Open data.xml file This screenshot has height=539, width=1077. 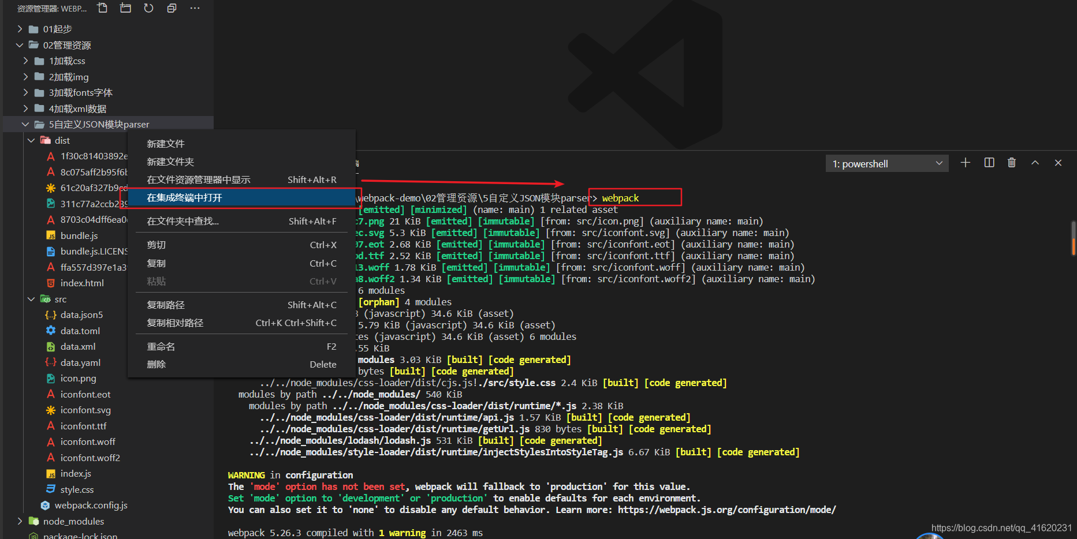pyautogui.click(x=78, y=346)
